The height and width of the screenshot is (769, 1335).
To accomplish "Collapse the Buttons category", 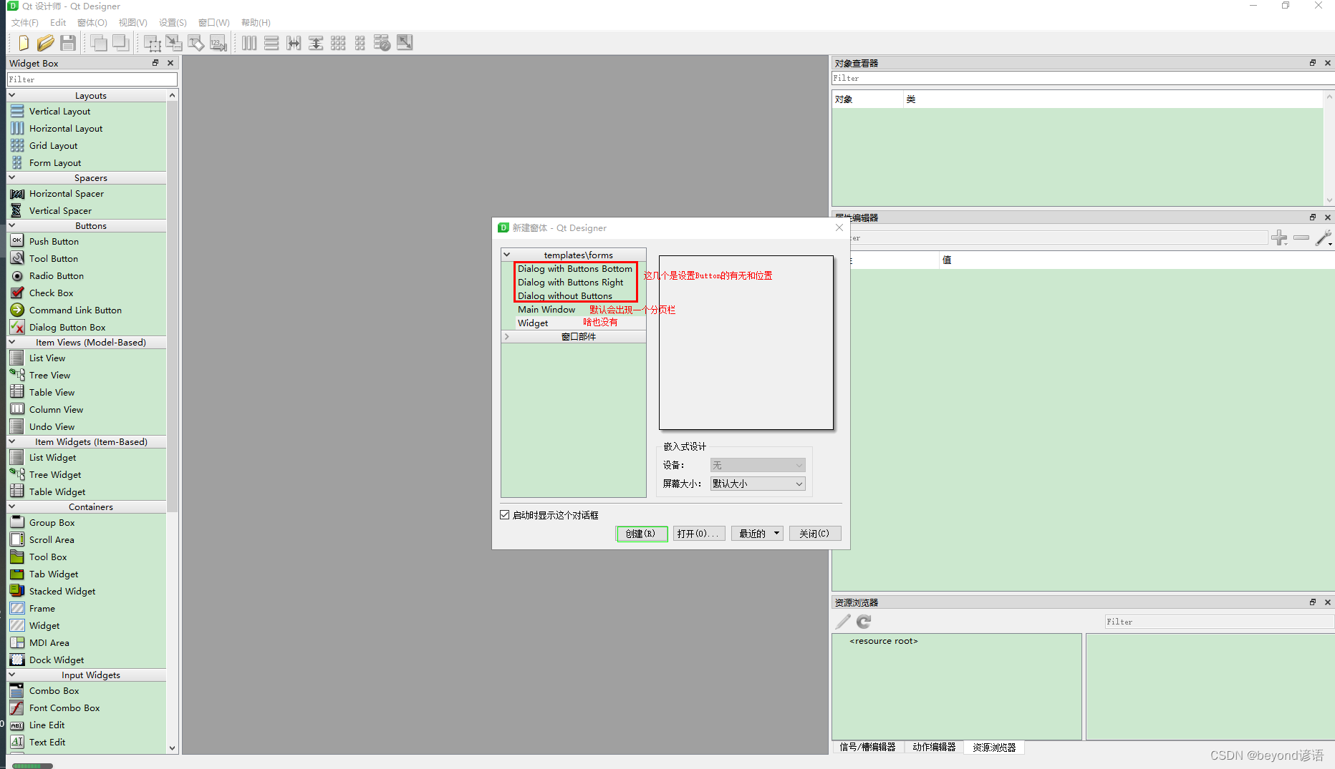I will (x=12, y=225).
